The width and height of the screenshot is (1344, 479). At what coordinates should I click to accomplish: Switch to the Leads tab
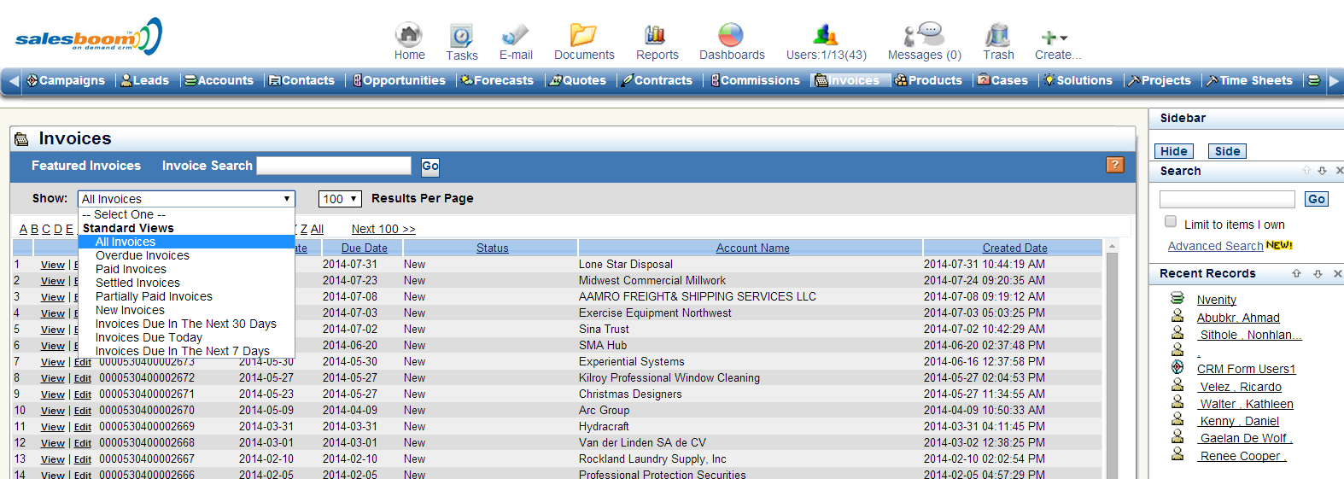pyautogui.click(x=145, y=80)
